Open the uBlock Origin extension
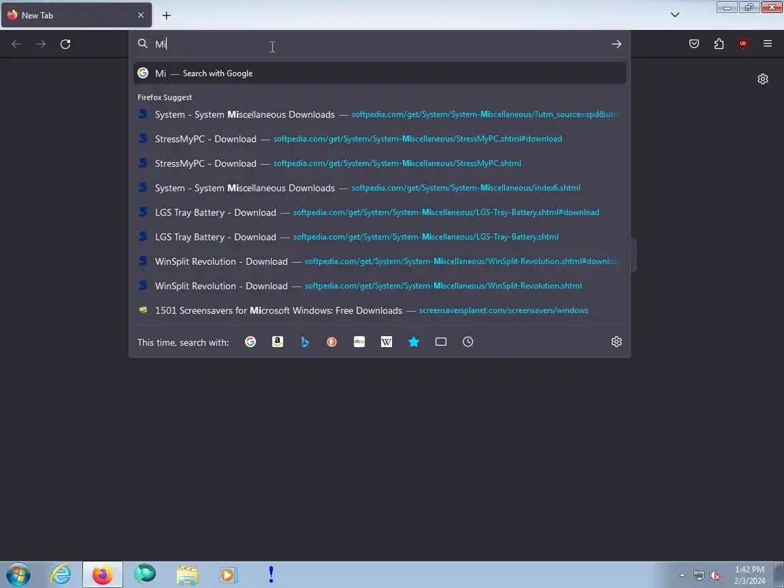Image resolution: width=784 pixels, height=588 pixels. click(743, 44)
